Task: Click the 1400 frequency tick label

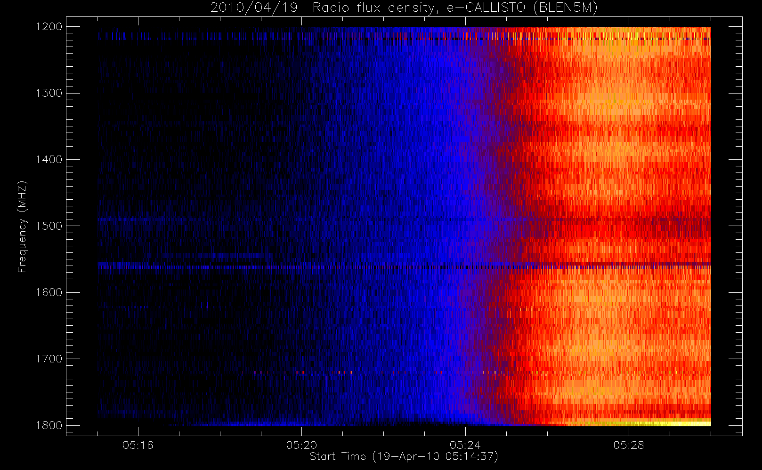Action: click(x=49, y=160)
